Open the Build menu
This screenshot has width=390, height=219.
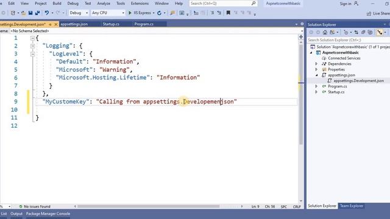[57, 4]
